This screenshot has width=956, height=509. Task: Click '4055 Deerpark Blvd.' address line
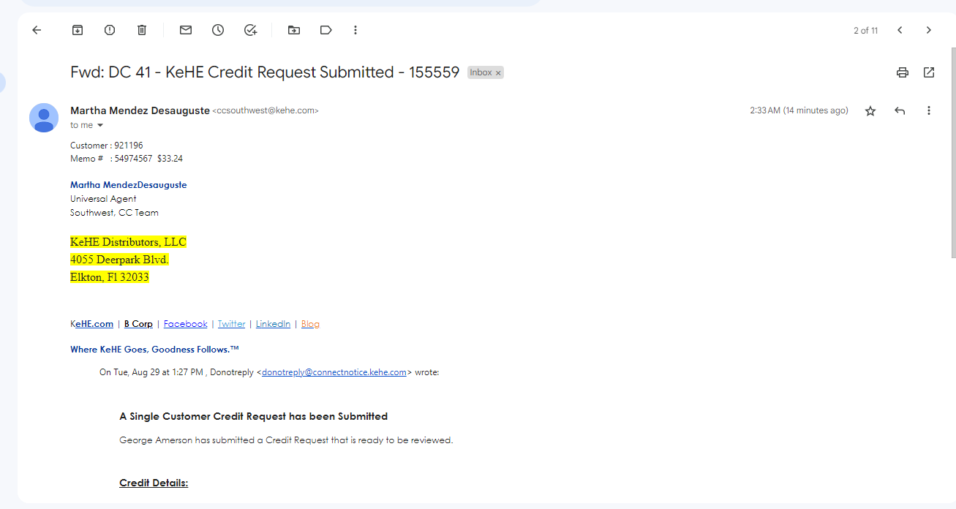120,260
